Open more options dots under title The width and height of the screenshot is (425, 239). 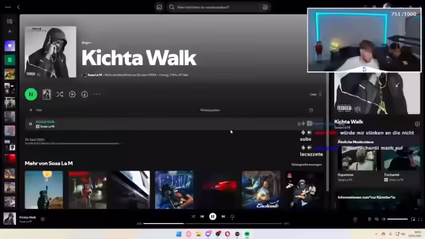(97, 94)
